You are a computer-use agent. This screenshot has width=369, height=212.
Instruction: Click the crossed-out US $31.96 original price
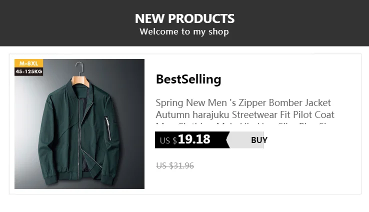click(x=175, y=165)
